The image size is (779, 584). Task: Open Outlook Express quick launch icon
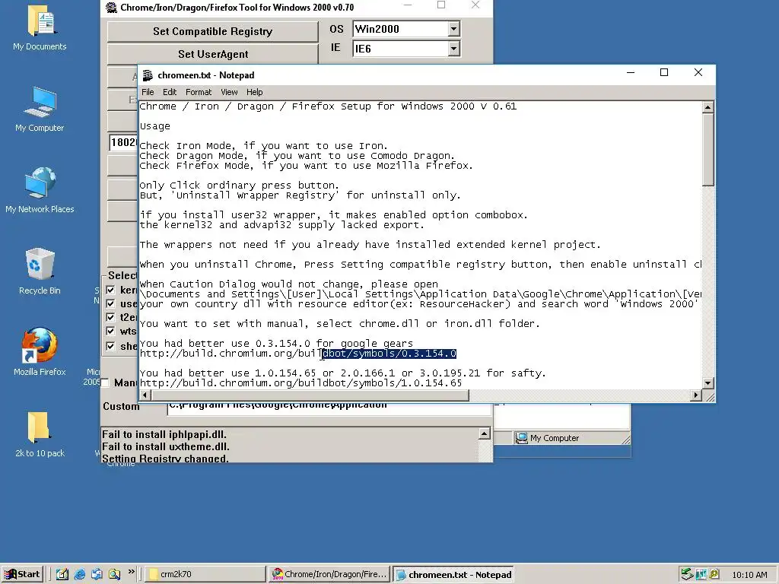pos(97,574)
